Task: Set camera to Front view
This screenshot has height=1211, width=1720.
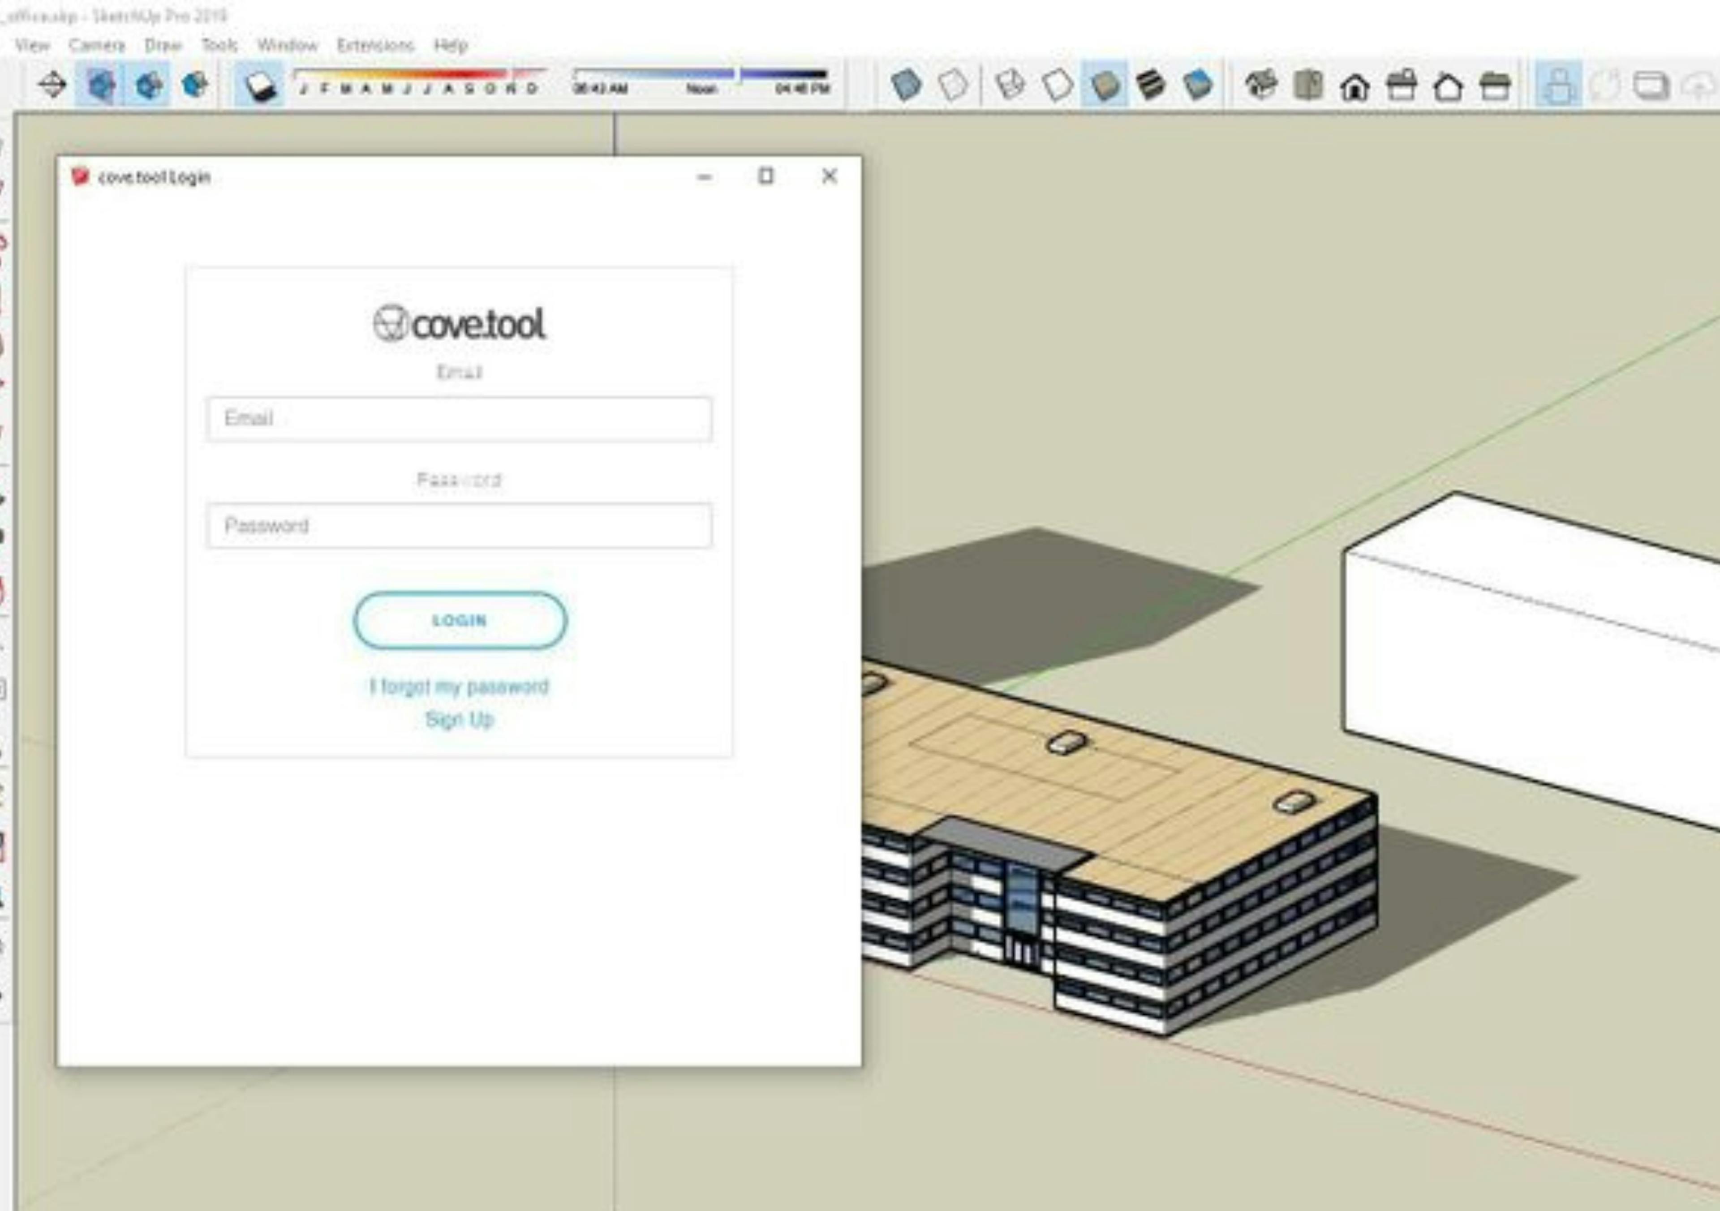Action: click(1354, 86)
